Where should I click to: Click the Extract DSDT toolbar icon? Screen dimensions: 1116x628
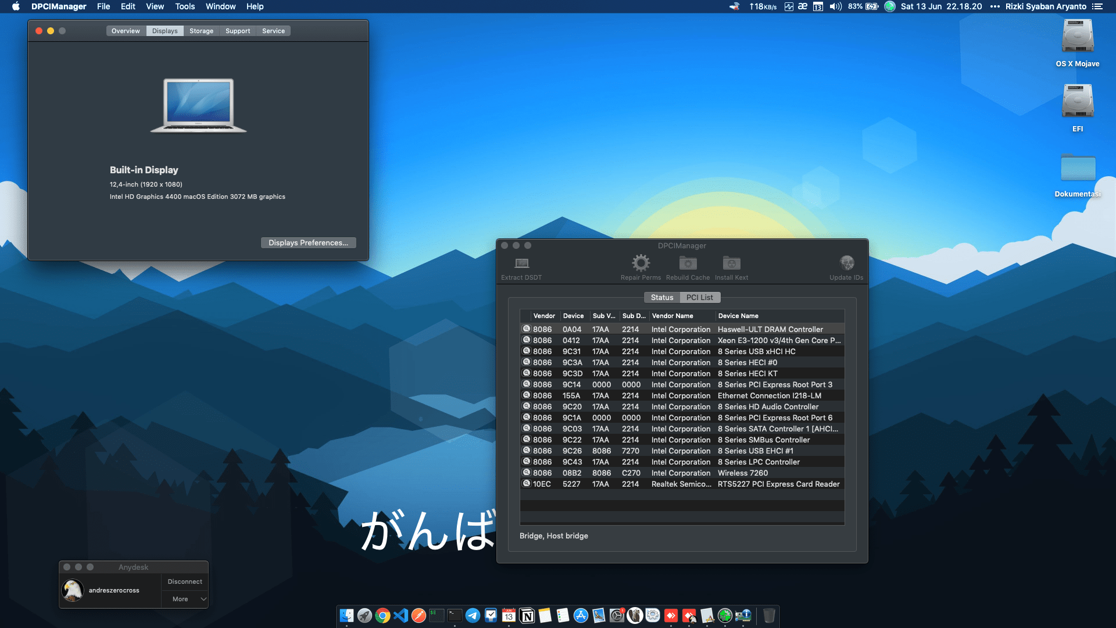520,265
